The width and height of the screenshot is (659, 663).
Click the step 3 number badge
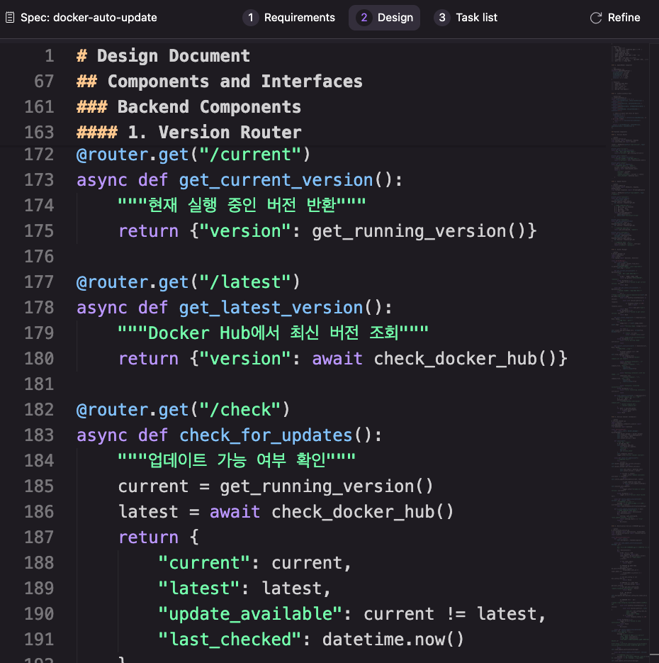pyautogui.click(x=441, y=18)
